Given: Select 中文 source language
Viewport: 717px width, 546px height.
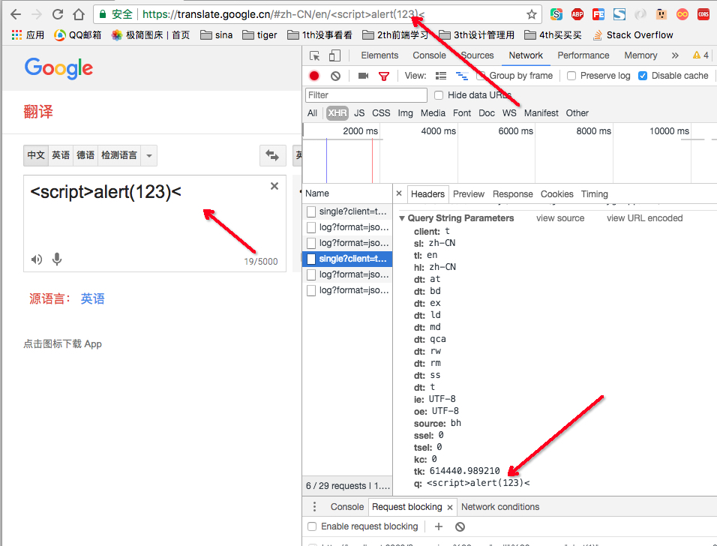Looking at the screenshot, I should coord(36,155).
